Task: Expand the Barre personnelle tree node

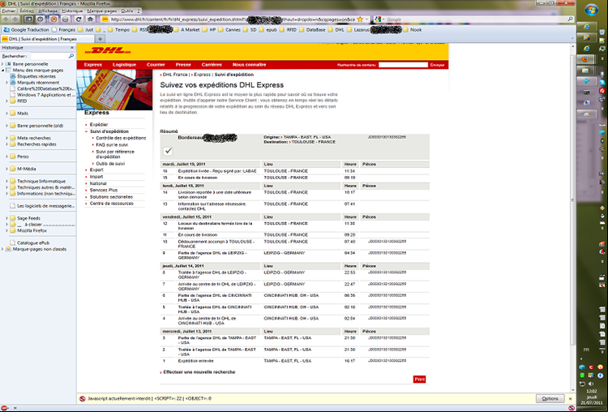Action: pos(2,64)
